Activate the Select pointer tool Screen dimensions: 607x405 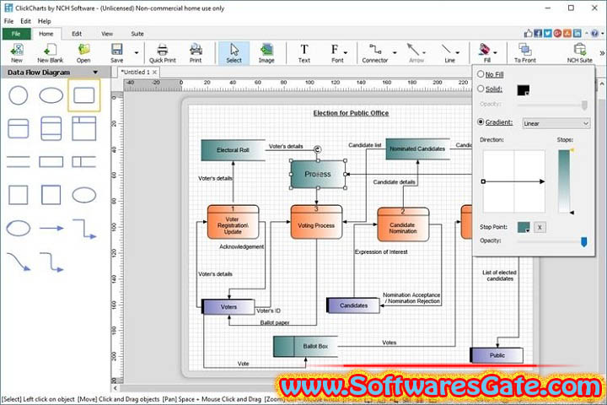tap(234, 53)
